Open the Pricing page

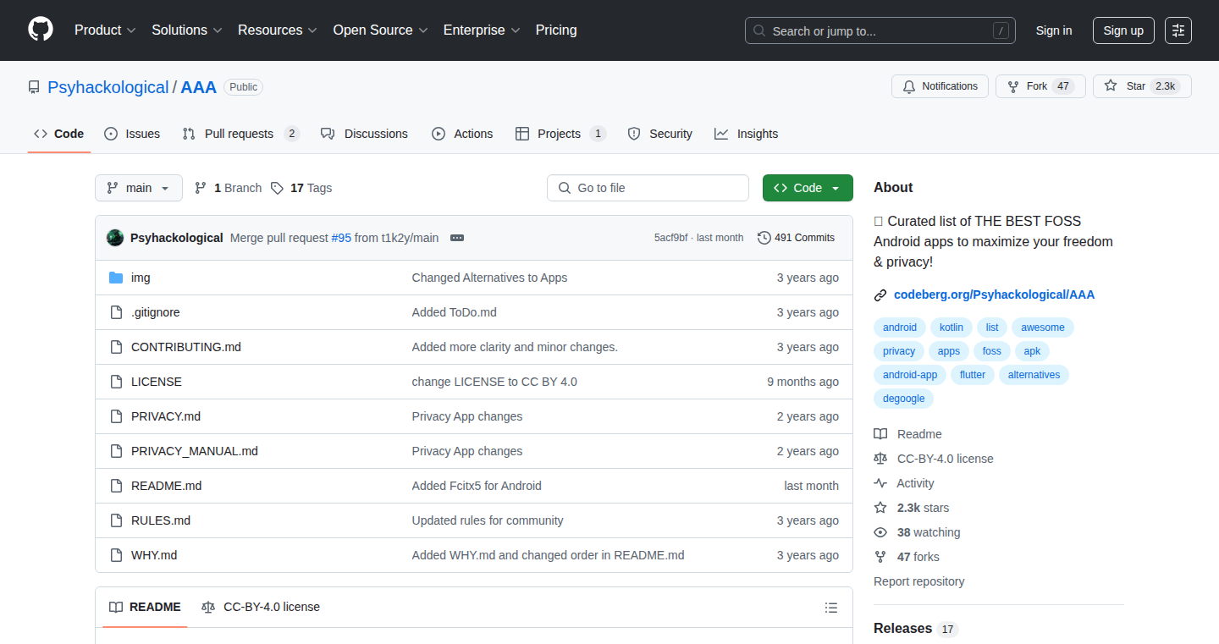556,30
